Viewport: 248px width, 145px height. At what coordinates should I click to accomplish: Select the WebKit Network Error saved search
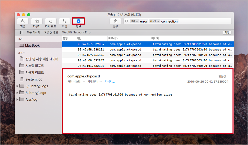[x=77, y=32]
